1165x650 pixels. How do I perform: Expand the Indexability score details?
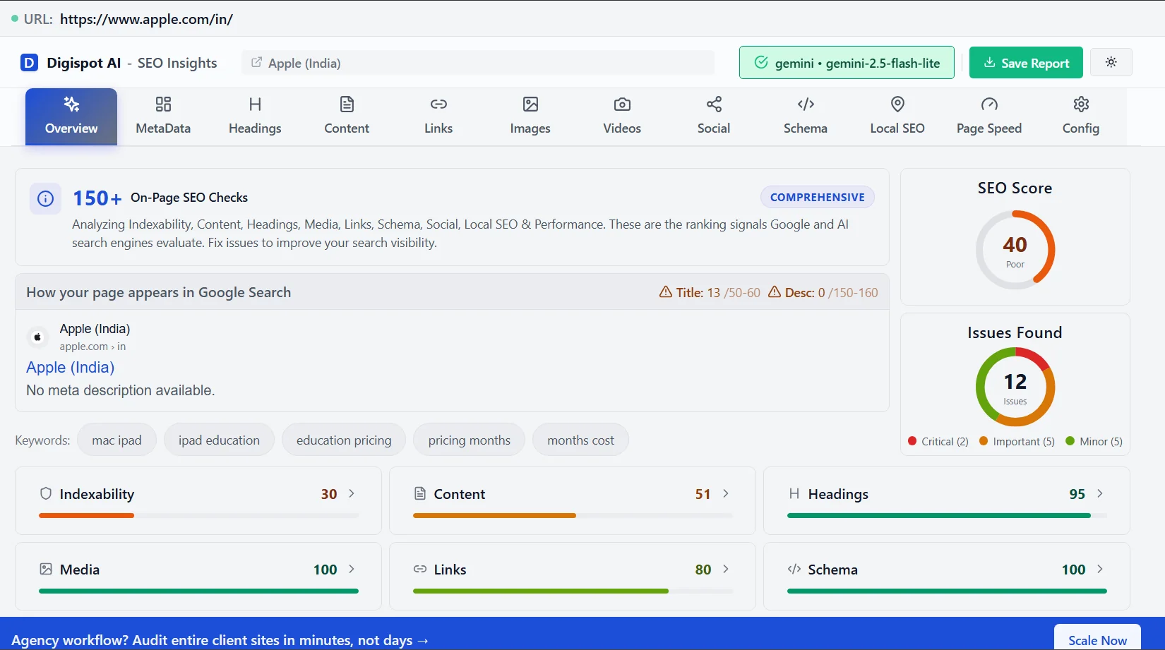352,494
